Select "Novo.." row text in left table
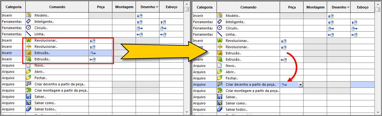 tap(40, 65)
